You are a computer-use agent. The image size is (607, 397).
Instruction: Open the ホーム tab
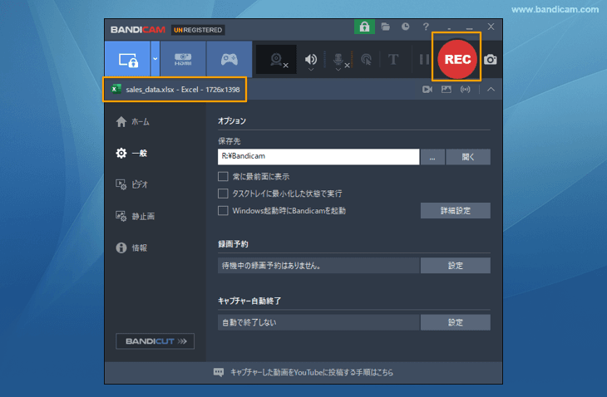click(132, 122)
